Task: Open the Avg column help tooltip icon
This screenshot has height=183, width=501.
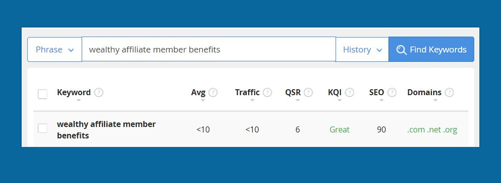Action: point(213,92)
